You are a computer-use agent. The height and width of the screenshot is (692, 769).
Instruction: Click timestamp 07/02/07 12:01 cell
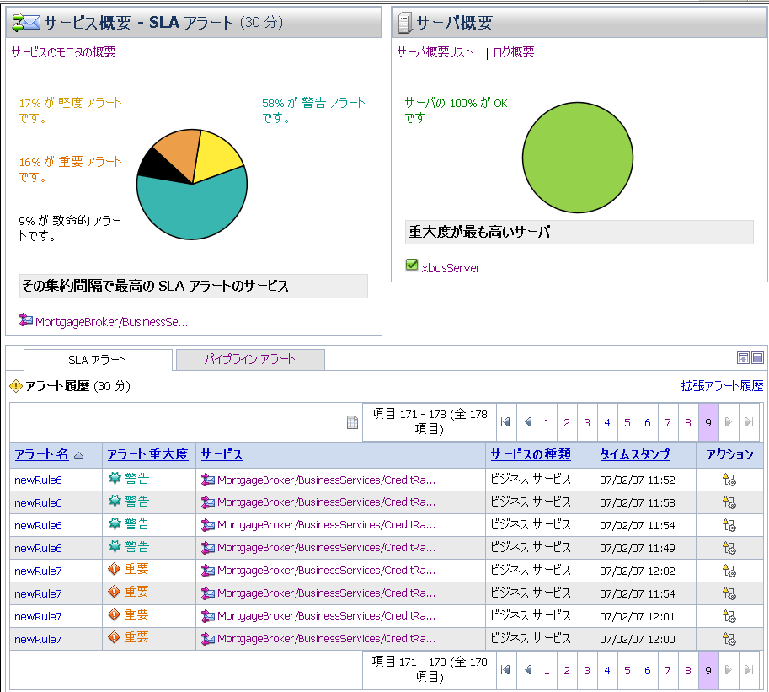(637, 616)
